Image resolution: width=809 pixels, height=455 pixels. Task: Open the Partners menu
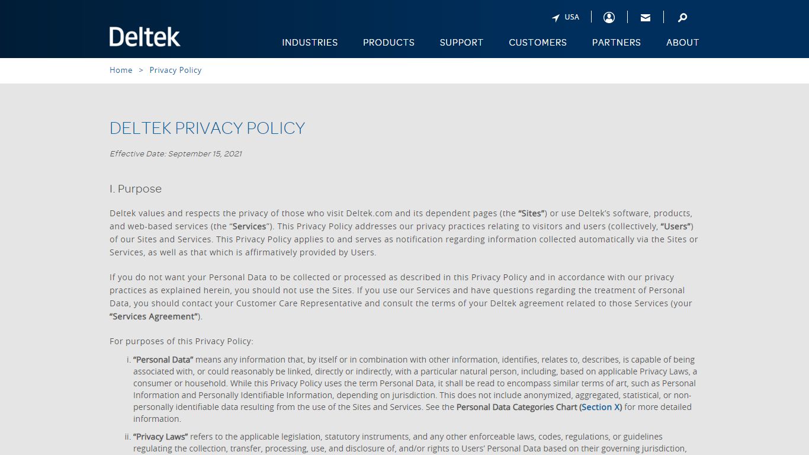[617, 43]
